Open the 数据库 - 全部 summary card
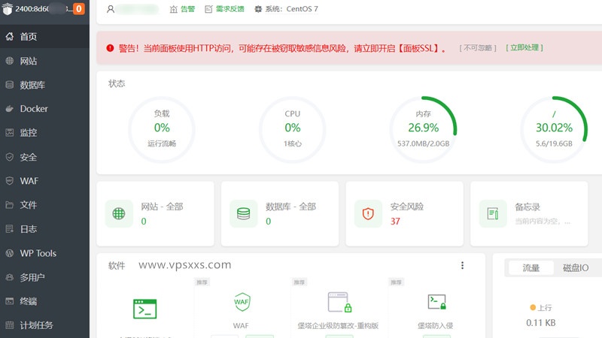This screenshot has width=602, height=338. 280,213
